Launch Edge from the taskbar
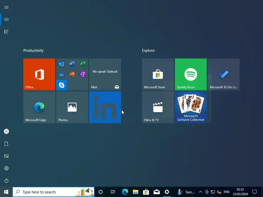Image resolution: width=263 pixels, height=197 pixels. tap(125, 192)
